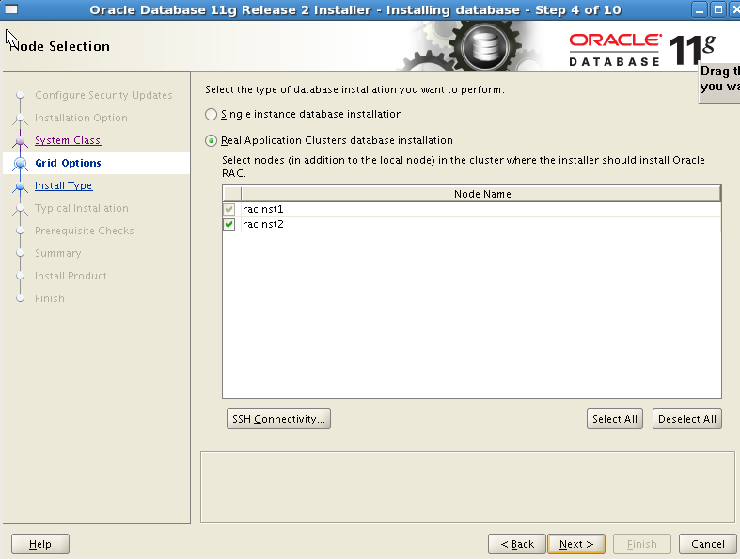This screenshot has width=740, height=559.
Task: Click the Finish step label in sidebar
Action: (x=50, y=298)
